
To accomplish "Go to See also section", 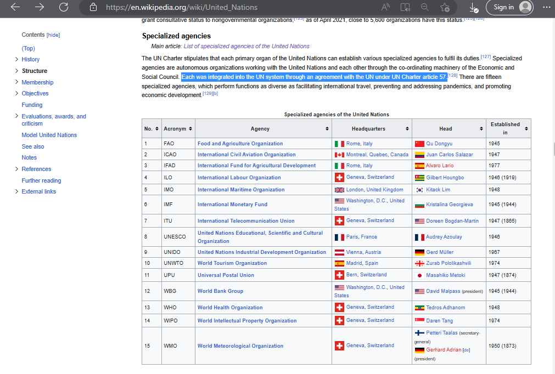I will point(33,146).
